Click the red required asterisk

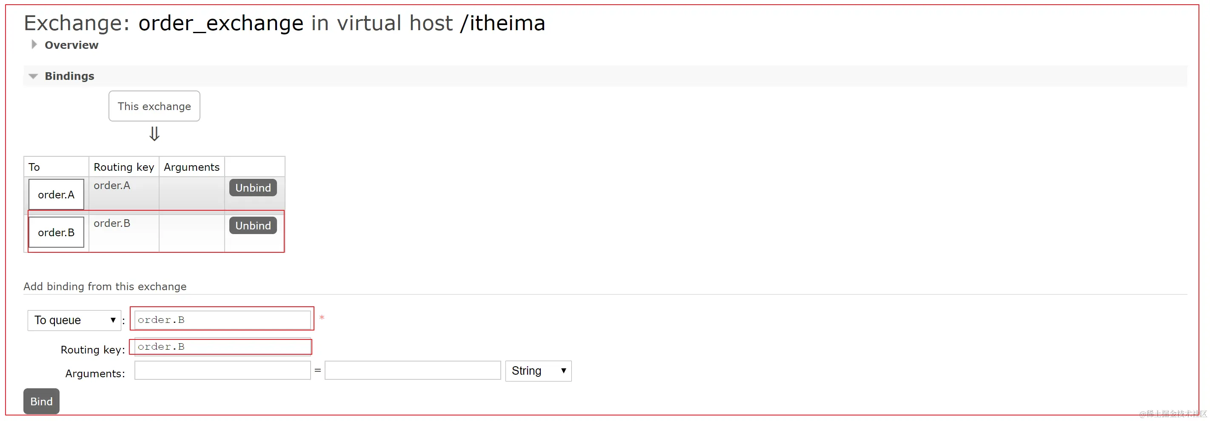point(322,318)
